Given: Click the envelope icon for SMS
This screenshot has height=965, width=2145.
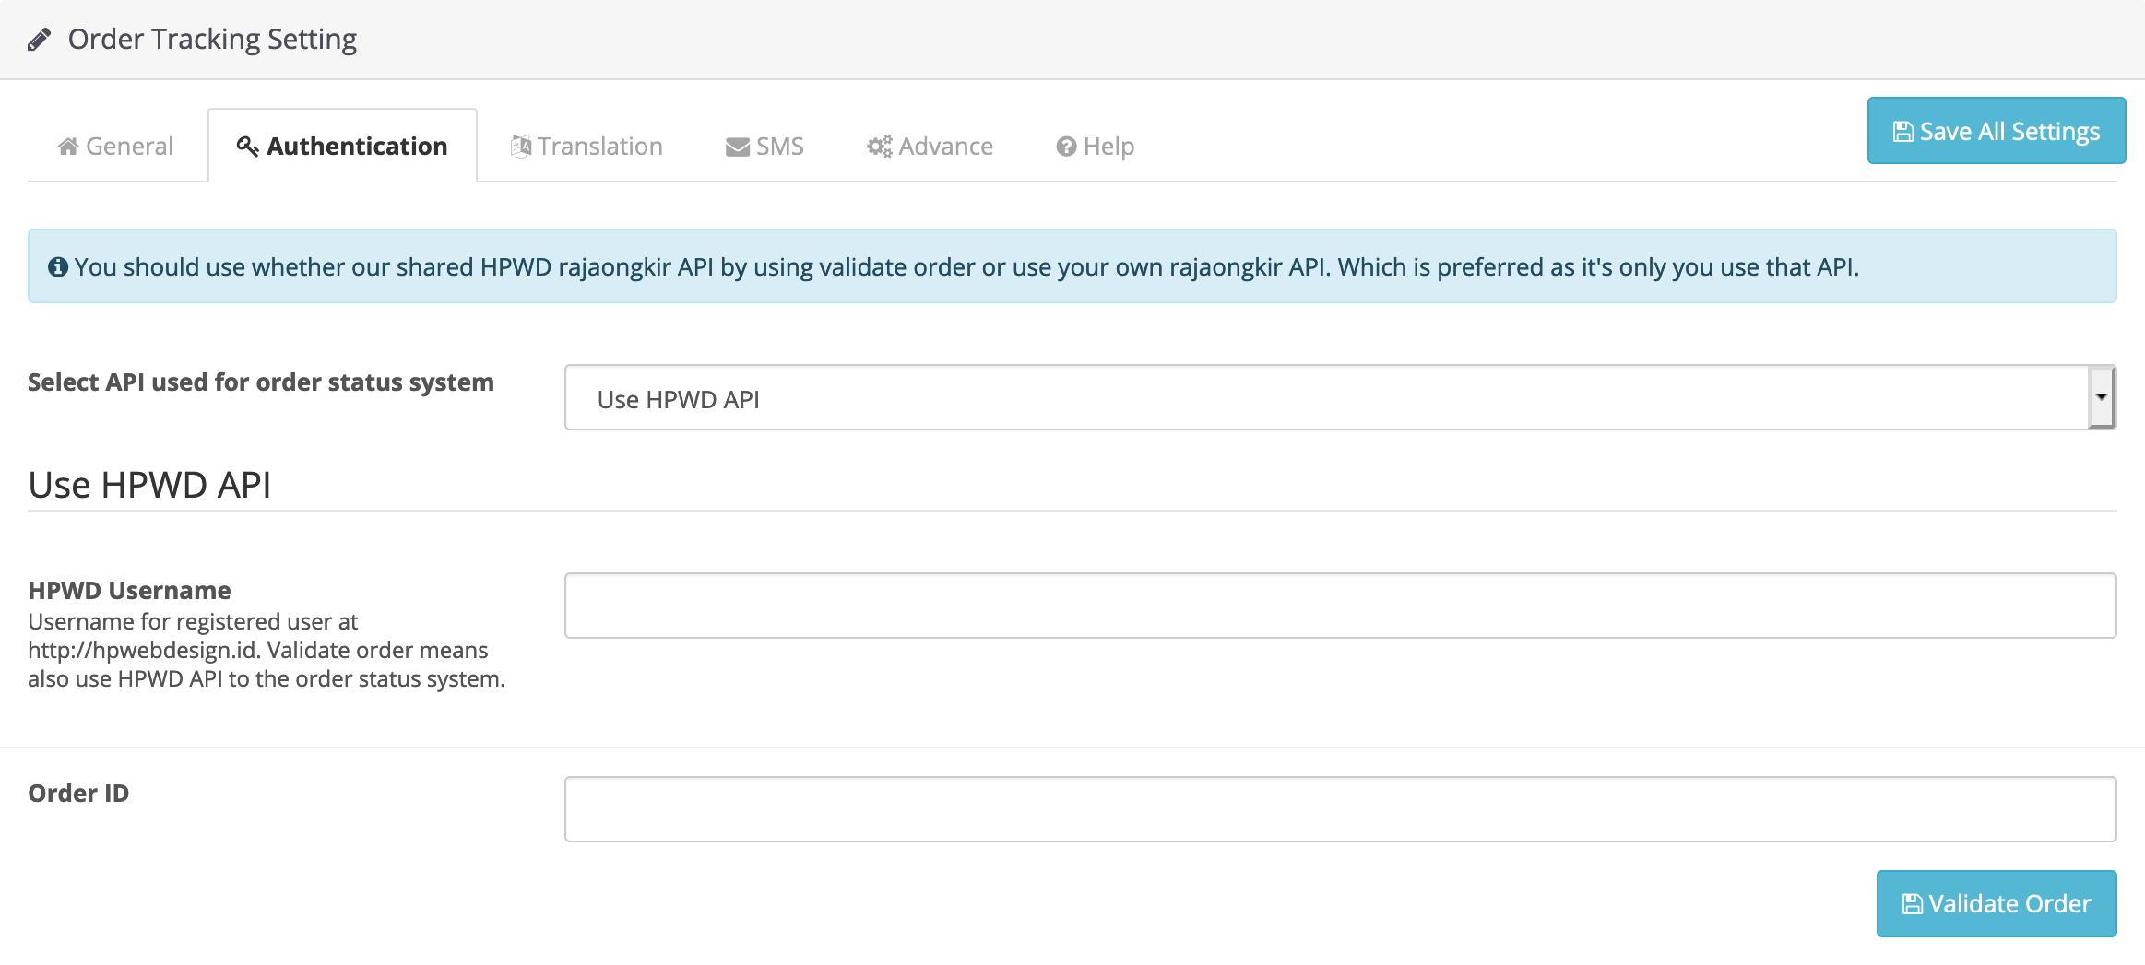Looking at the screenshot, I should (x=737, y=147).
